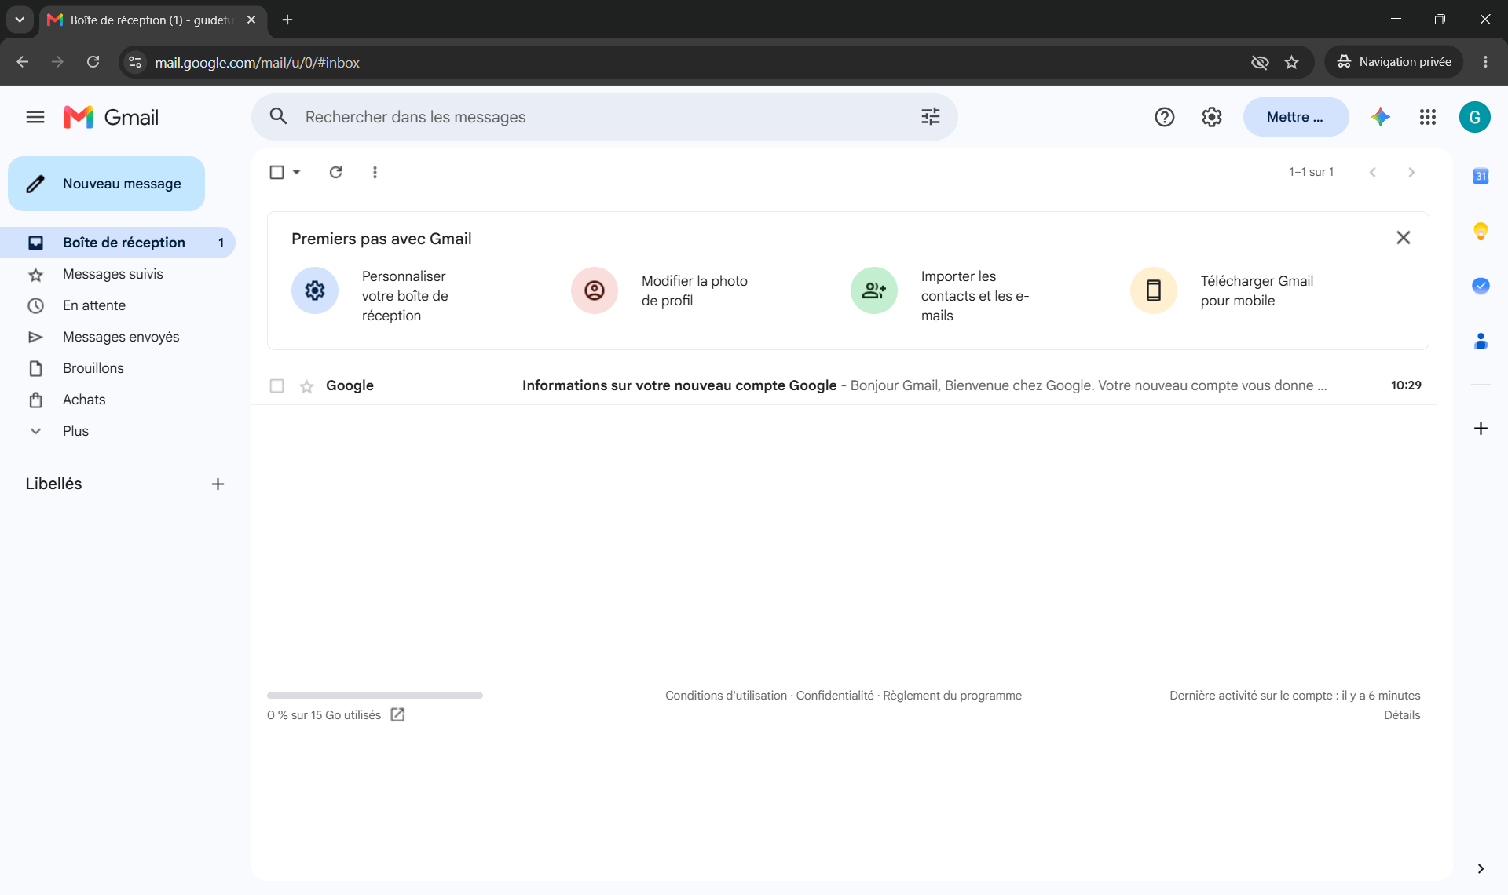Open account activity Détails link
1508x895 pixels.
1402,715
